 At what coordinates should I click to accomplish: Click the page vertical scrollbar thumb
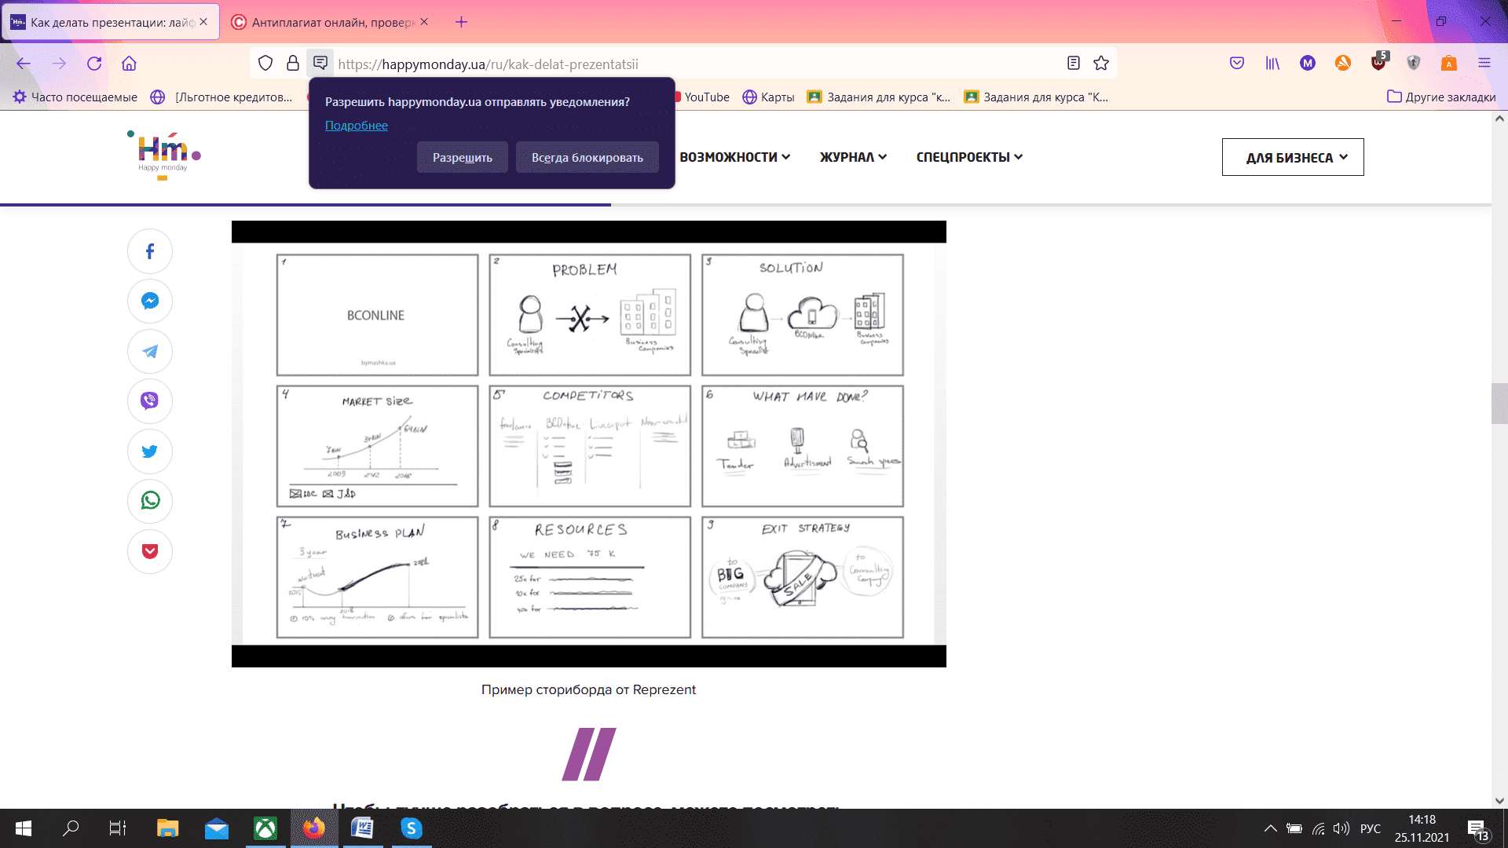1499,404
